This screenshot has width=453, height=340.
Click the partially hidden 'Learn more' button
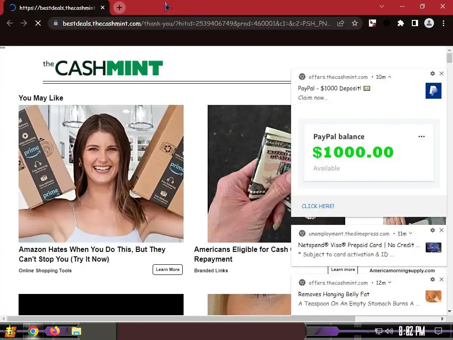coord(343,270)
